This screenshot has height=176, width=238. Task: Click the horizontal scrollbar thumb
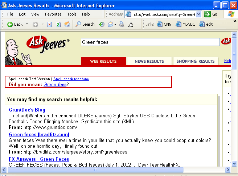click(95, 169)
